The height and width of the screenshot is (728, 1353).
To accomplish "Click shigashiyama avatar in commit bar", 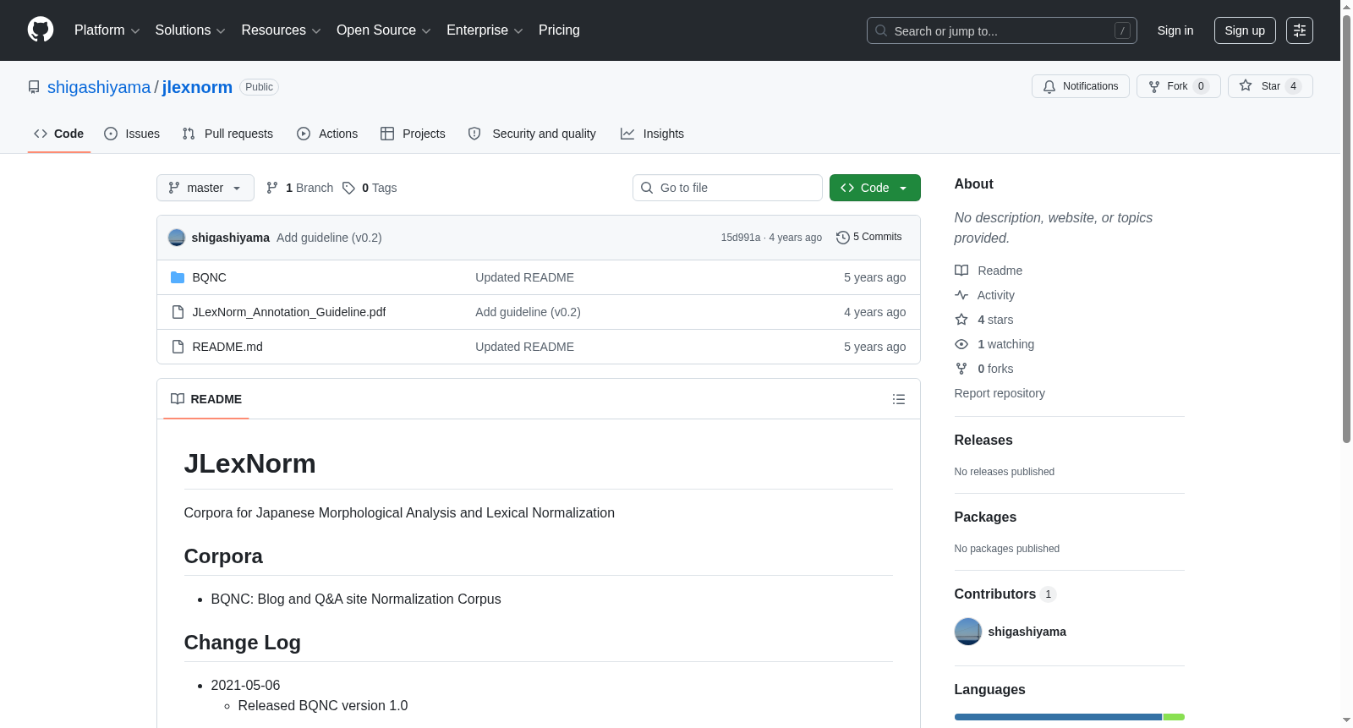I will click(x=177, y=238).
